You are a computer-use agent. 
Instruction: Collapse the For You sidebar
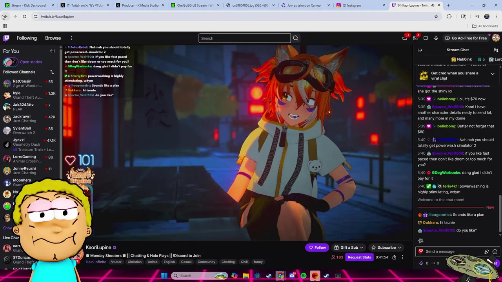[x=52, y=51]
